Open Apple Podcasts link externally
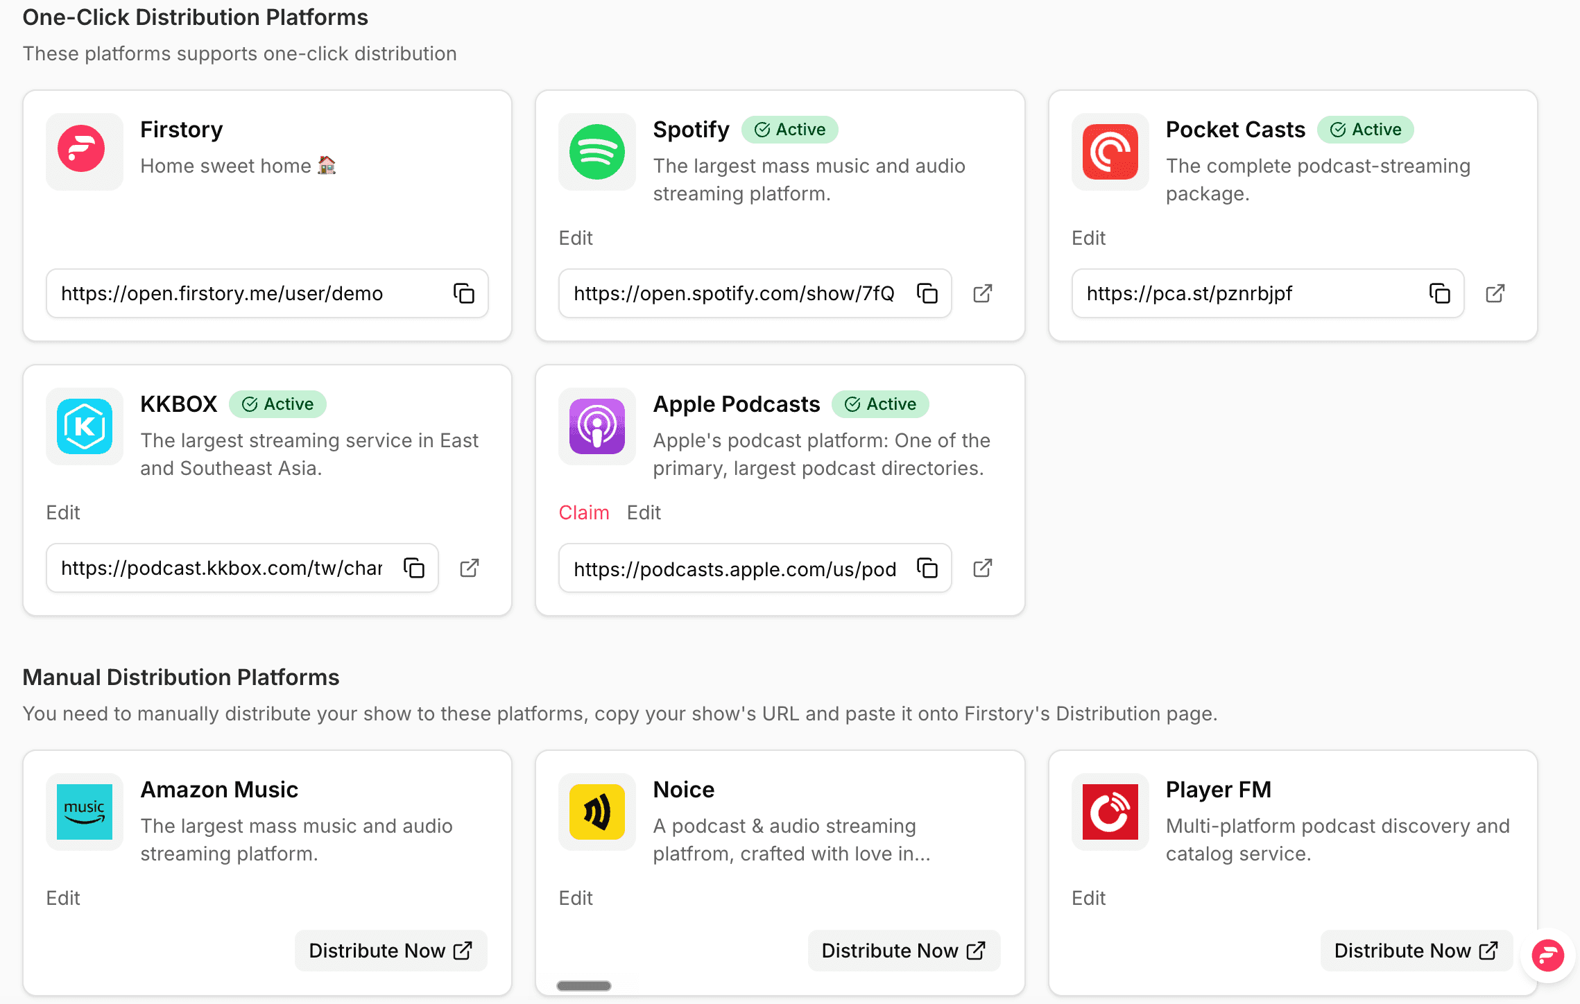 [x=982, y=568]
